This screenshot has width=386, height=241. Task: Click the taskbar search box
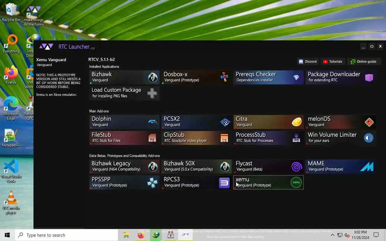click(66, 235)
